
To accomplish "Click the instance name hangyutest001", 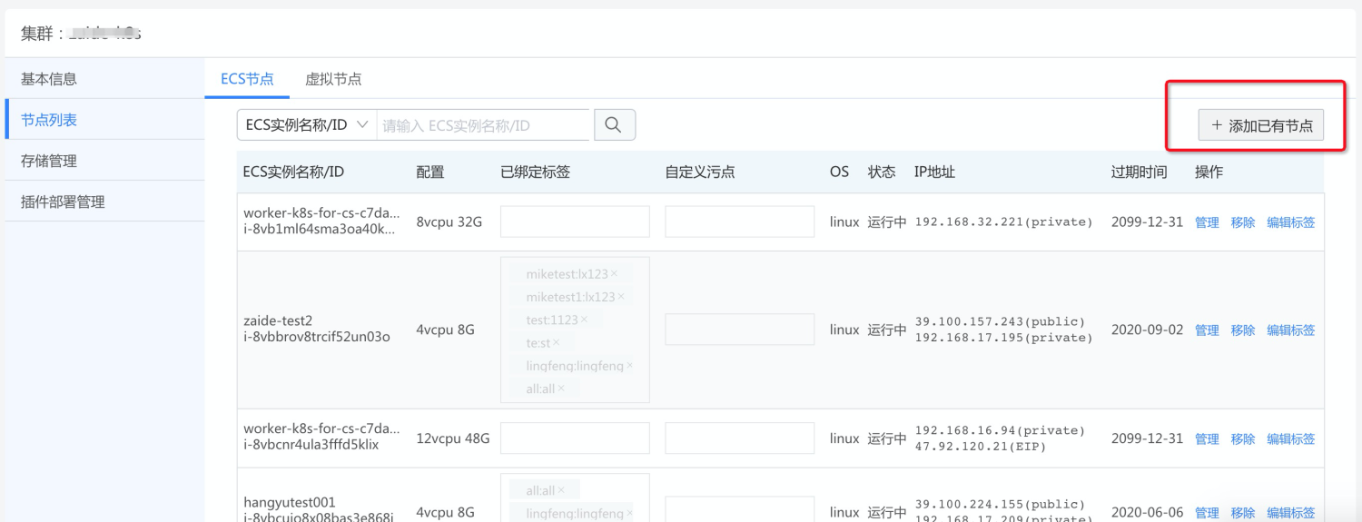I will [x=290, y=502].
